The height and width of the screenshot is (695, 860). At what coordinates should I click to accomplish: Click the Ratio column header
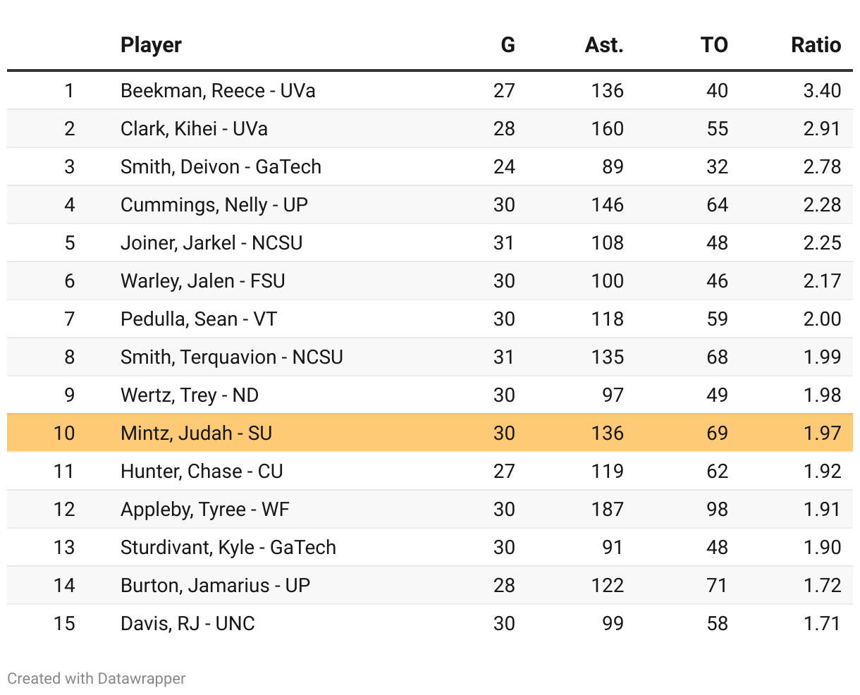(816, 45)
